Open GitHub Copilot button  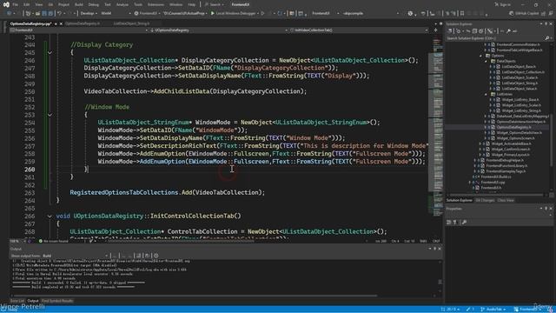tap(524, 13)
